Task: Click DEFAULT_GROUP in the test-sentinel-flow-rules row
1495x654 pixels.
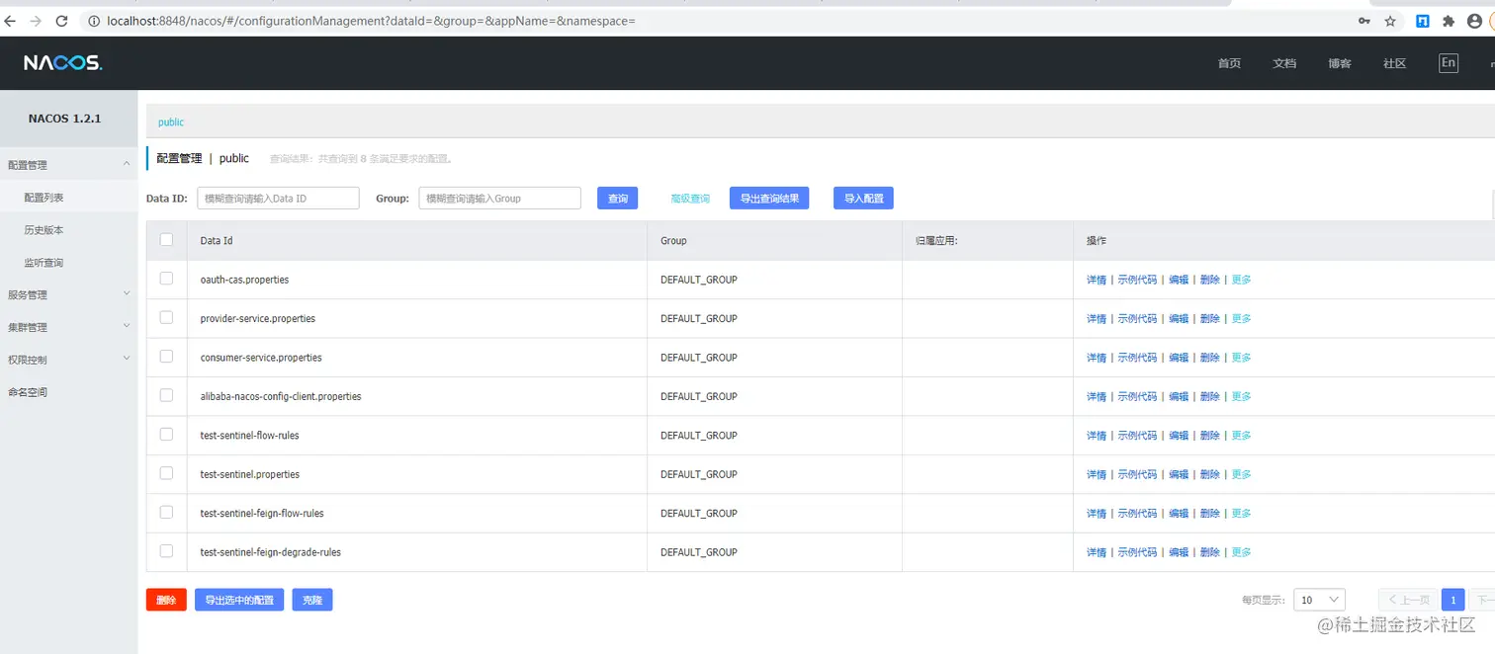Action: [x=699, y=435]
